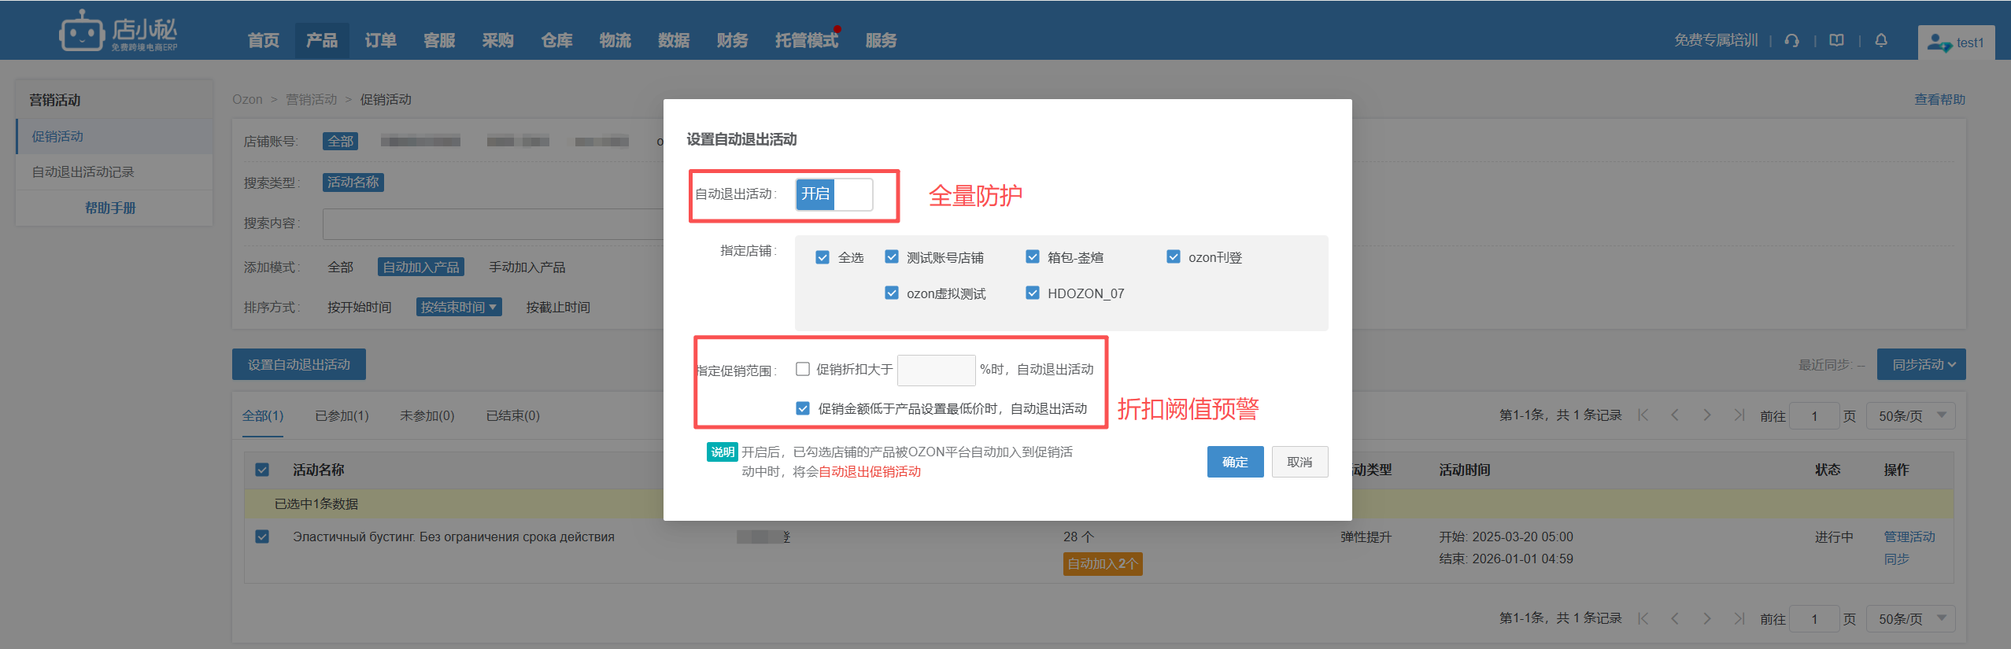Image resolution: width=2011 pixels, height=649 pixels.
Task: Jump to last page icon in top pagination
Action: point(1739,415)
